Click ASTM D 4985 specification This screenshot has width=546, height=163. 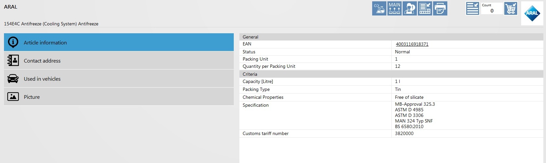[409, 110]
